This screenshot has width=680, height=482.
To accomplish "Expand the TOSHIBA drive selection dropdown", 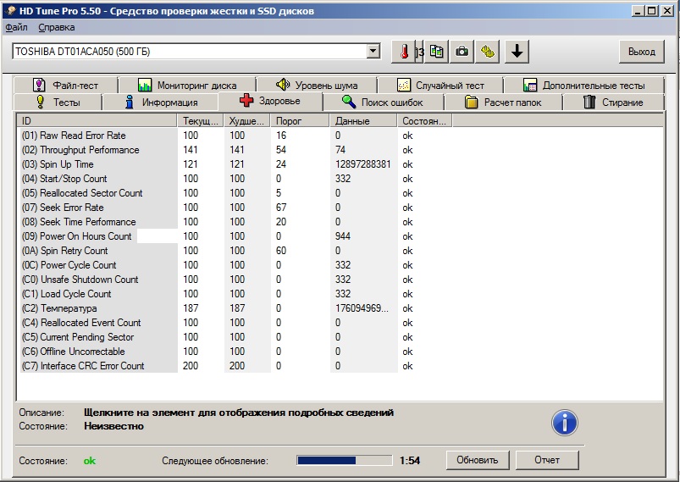I will point(373,52).
